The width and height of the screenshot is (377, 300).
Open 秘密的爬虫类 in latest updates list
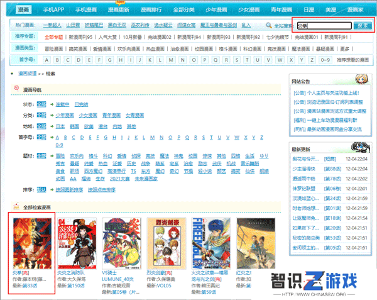pyautogui.click(x=306, y=238)
